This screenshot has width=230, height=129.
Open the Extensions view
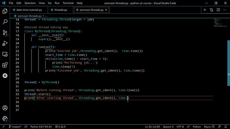coord(5,65)
